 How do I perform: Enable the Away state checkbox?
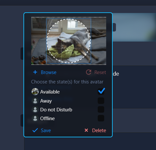click(x=101, y=101)
